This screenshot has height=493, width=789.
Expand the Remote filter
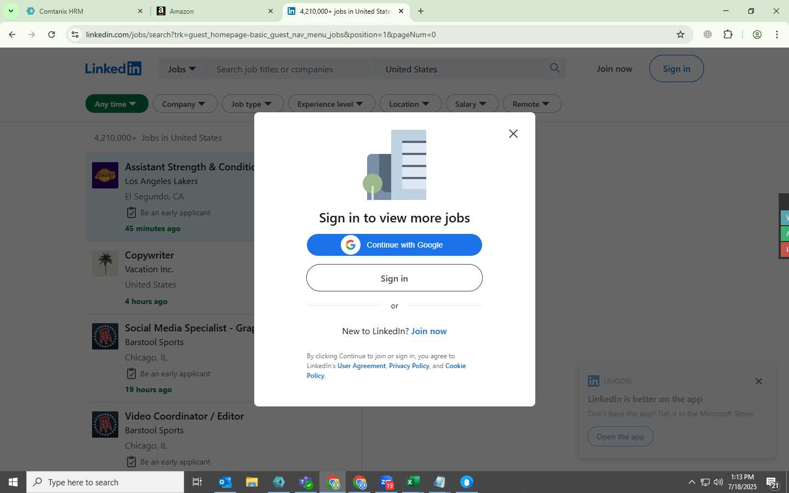coord(532,104)
